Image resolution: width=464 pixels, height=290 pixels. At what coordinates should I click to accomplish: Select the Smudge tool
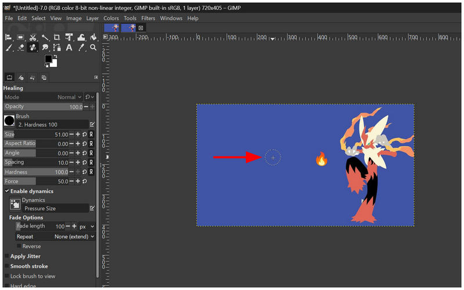(45, 48)
